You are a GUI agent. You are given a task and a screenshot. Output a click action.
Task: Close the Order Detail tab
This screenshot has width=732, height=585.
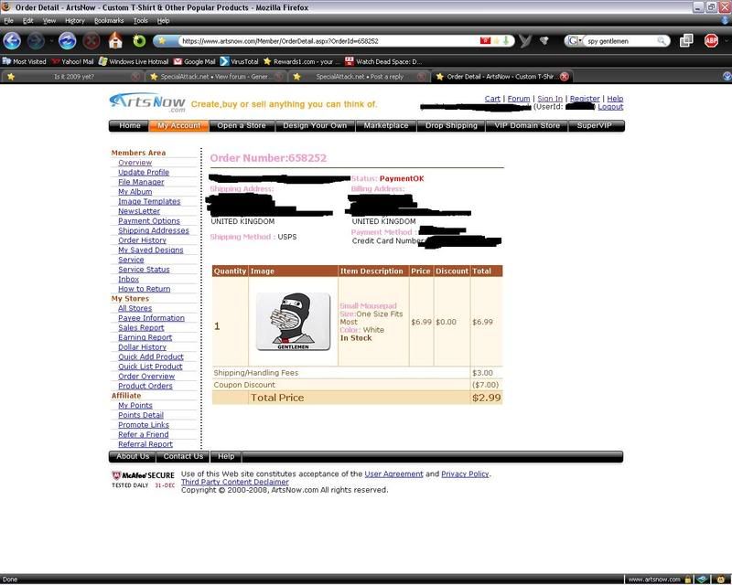565,77
